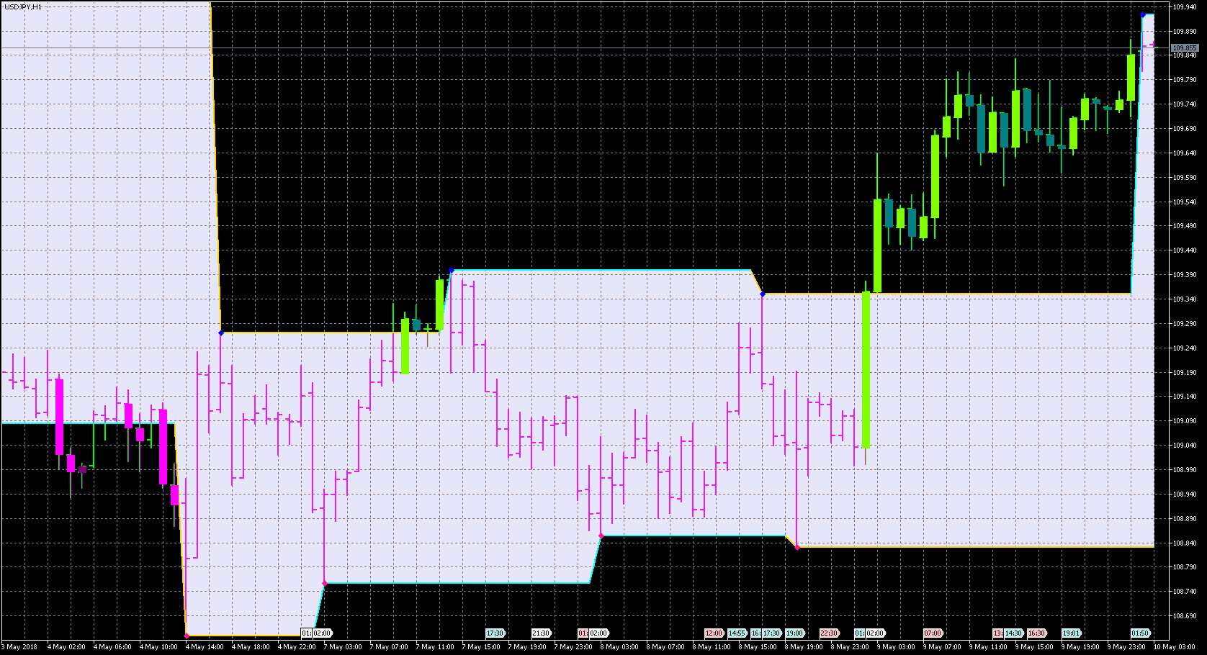Click the current price label 109.855
The width and height of the screenshot is (1207, 655).
click(1184, 48)
